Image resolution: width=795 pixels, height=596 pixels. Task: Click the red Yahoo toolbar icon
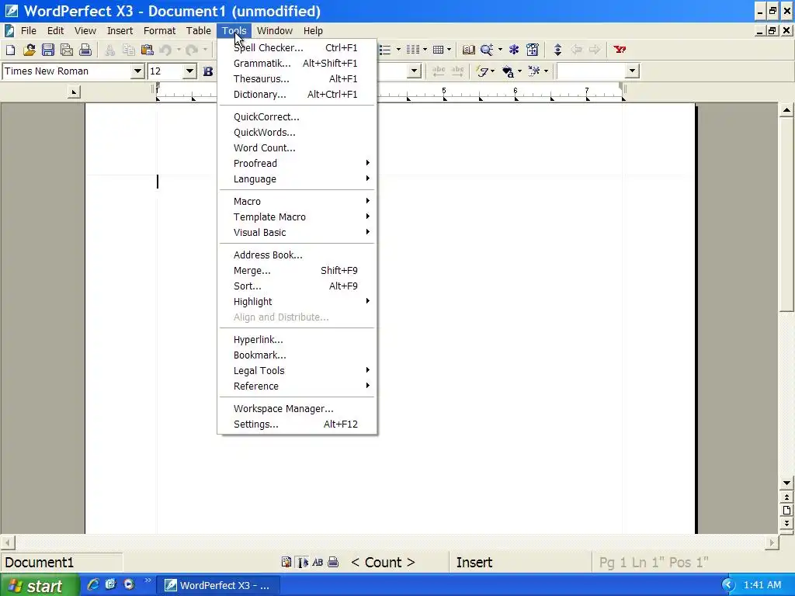point(620,50)
